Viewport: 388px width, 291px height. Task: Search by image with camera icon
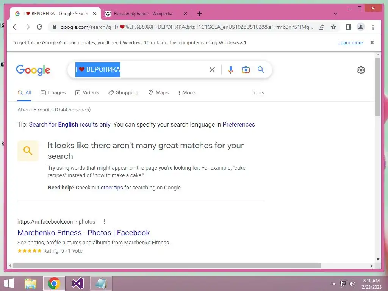[x=246, y=70]
